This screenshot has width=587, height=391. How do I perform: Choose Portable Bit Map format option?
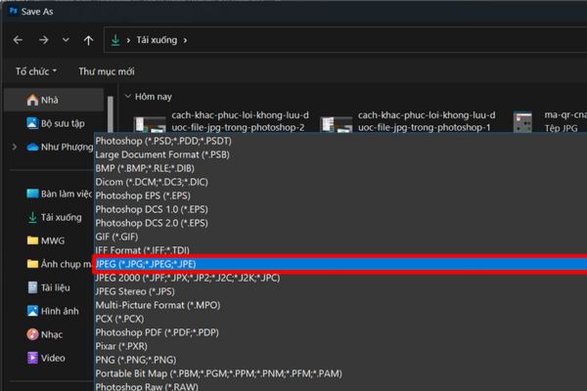coord(340,373)
